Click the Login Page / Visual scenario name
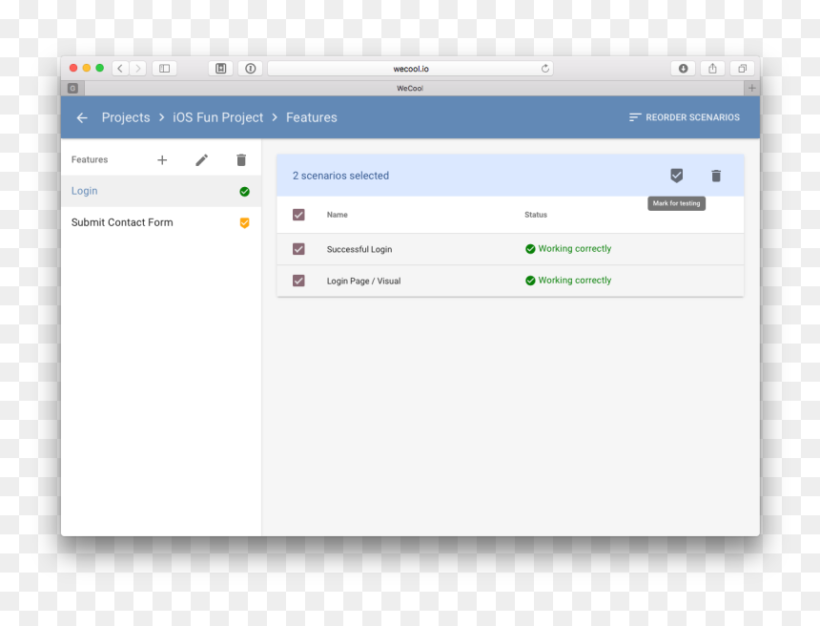The height and width of the screenshot is (626, 820). (x=363, y=282)
